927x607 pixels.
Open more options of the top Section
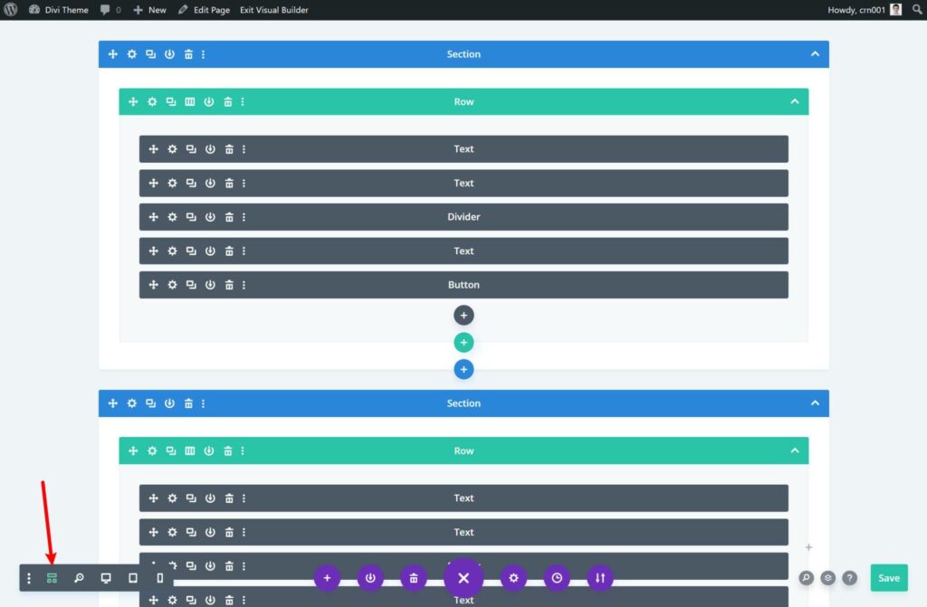[x=204, y=54]
